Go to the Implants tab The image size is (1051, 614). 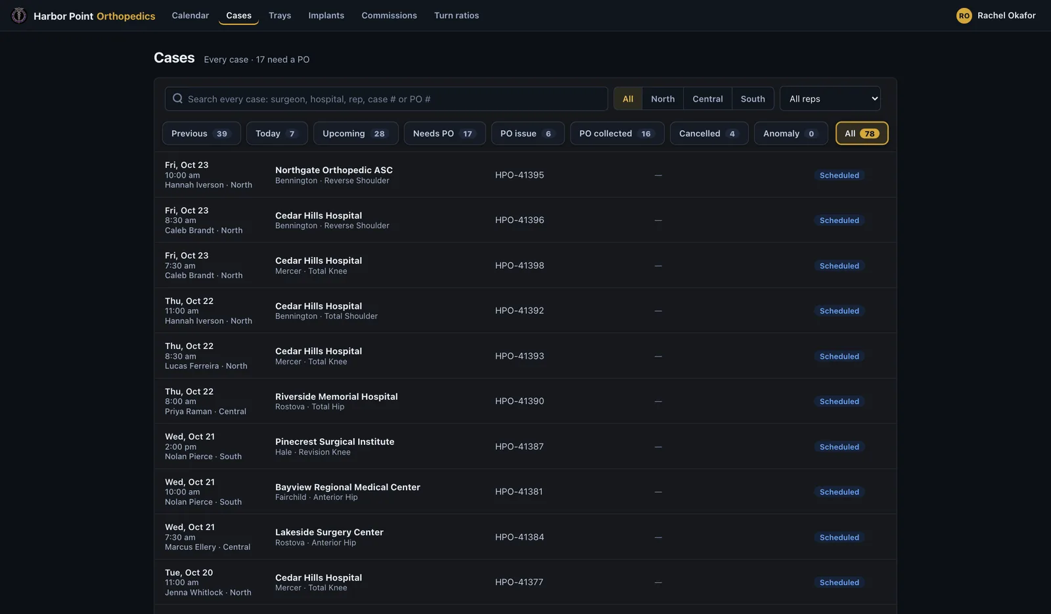coord(326,15)
